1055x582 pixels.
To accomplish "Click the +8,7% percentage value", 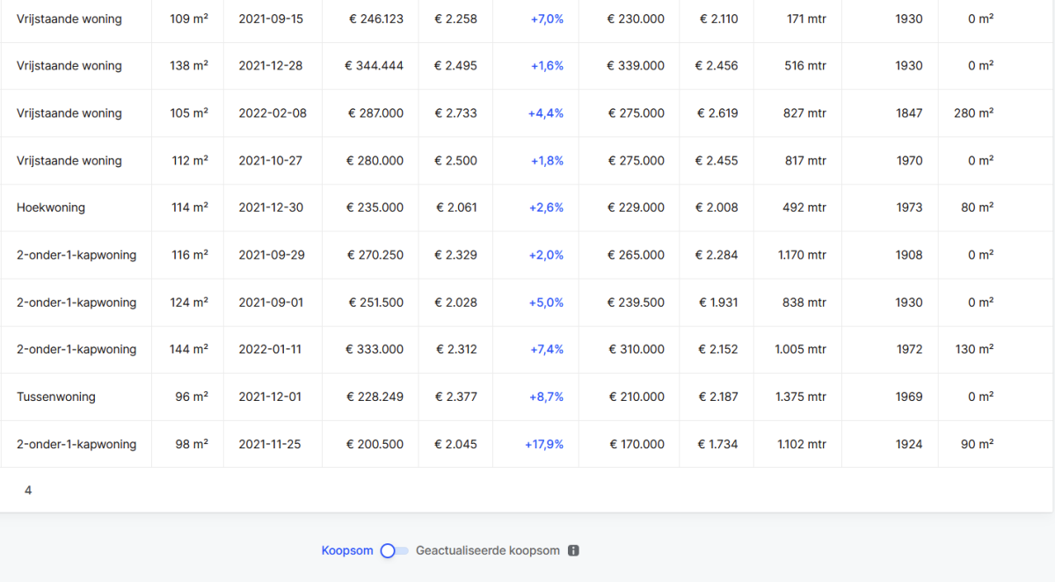I will [546, 396].
